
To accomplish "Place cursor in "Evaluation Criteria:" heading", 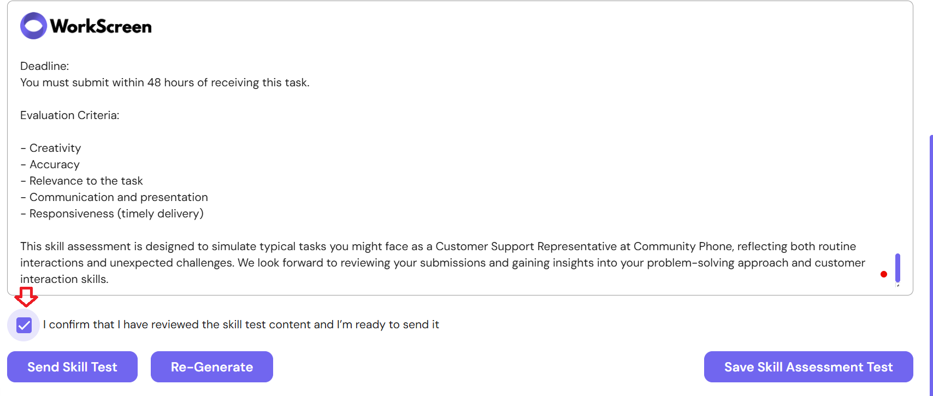I will click(70, 115).
